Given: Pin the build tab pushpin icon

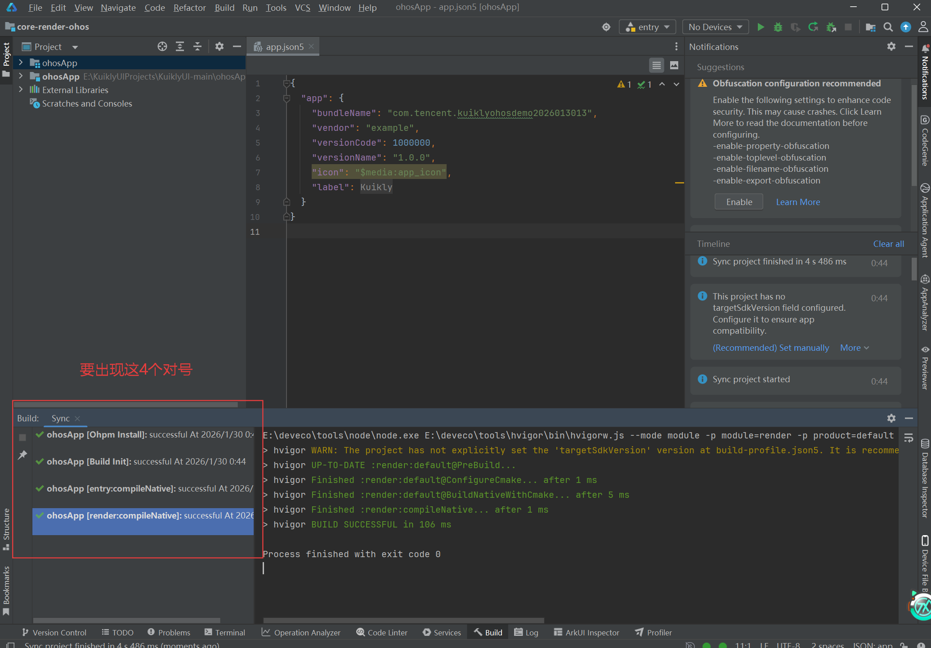Looking at the screenshot, I should pyautogui.click(x=22, y=455).
